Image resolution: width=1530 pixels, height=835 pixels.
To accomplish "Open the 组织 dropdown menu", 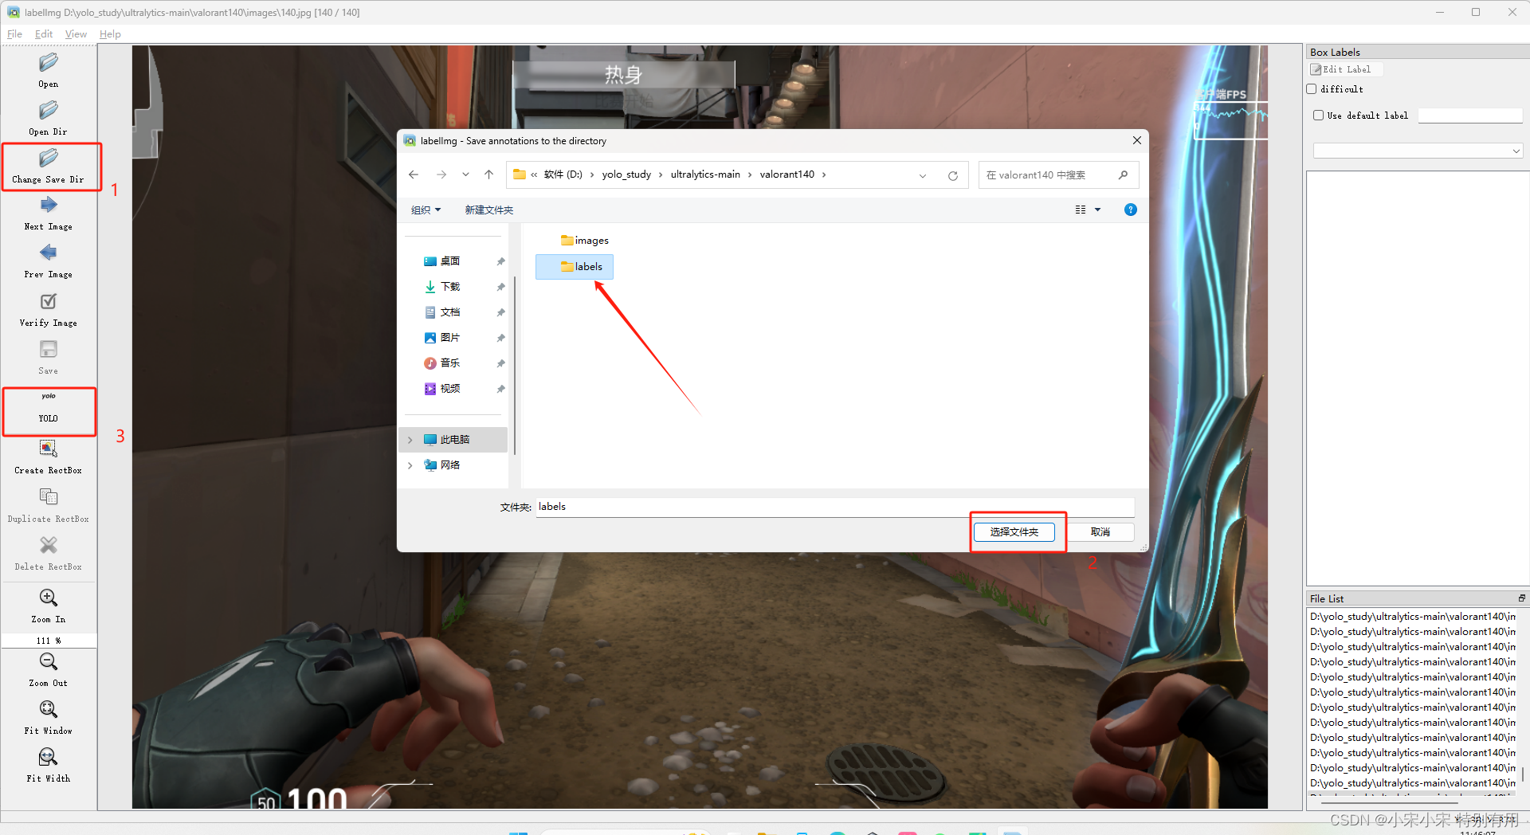I will (426, 210).
